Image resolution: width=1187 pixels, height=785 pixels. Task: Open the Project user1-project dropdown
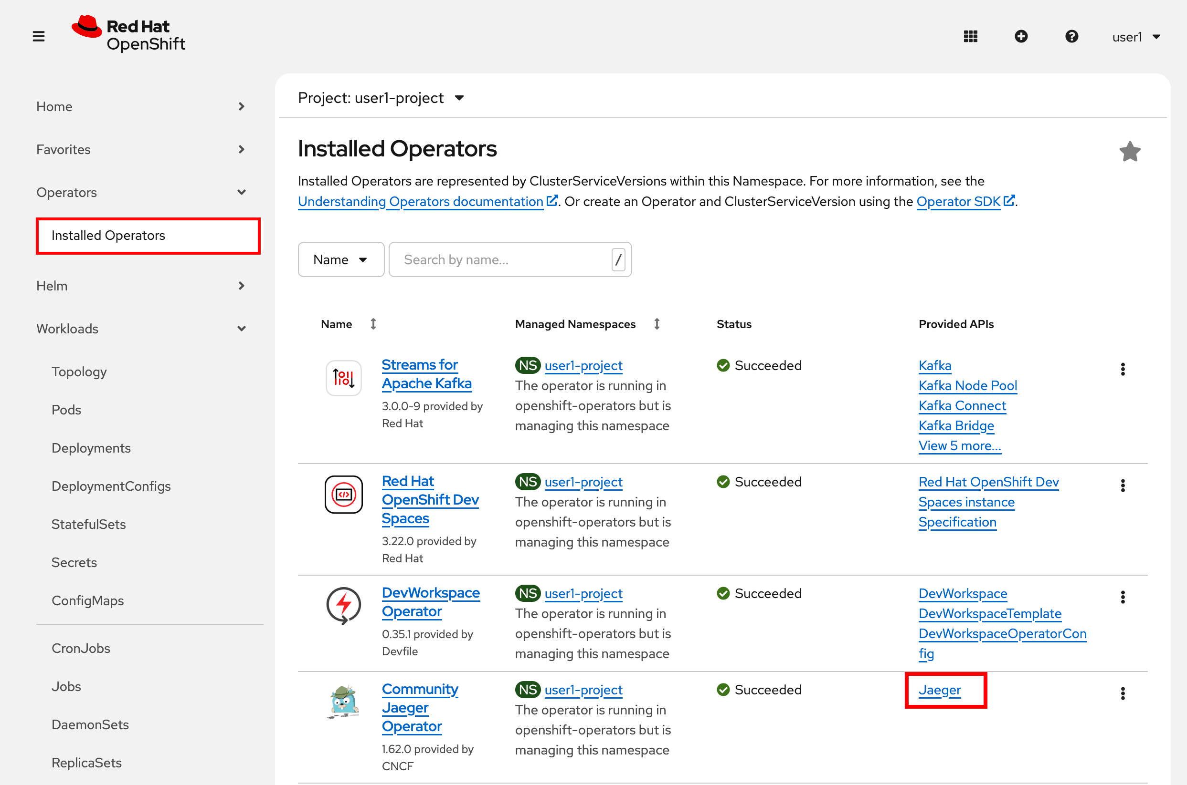pyautogui.click(x=381, y=98)
